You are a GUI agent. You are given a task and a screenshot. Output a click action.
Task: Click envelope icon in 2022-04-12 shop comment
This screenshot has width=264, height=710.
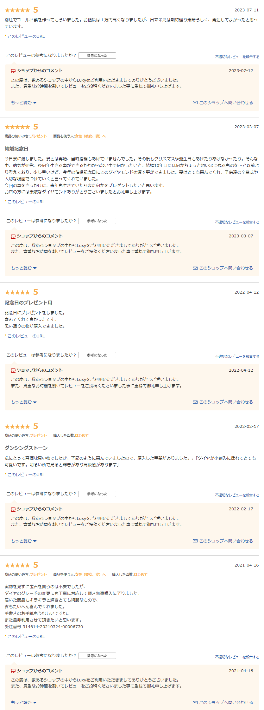point(195,402)
